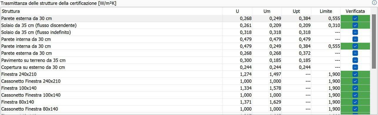Click the Um column header

tap(267, 11)
